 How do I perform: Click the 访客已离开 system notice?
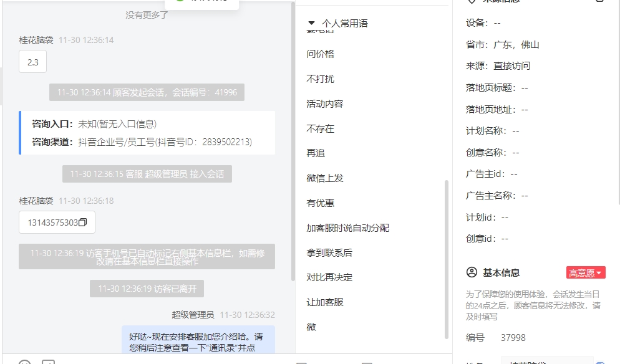click(x=147, y=289)
